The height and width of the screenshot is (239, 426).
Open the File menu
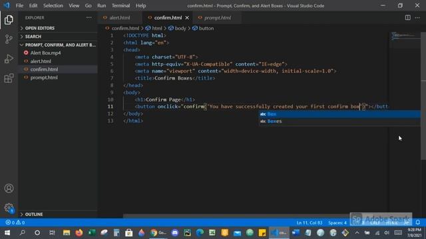pos(19,5)
